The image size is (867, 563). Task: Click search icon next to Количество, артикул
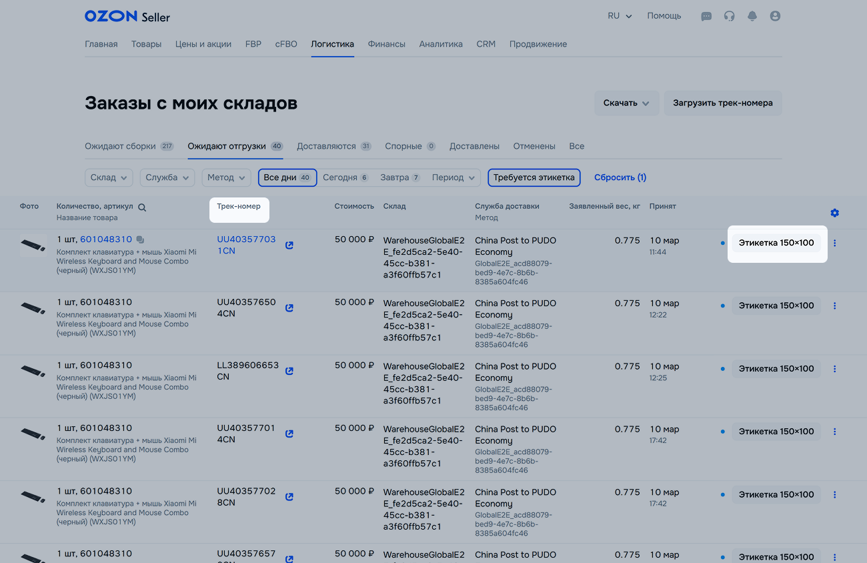142,207
